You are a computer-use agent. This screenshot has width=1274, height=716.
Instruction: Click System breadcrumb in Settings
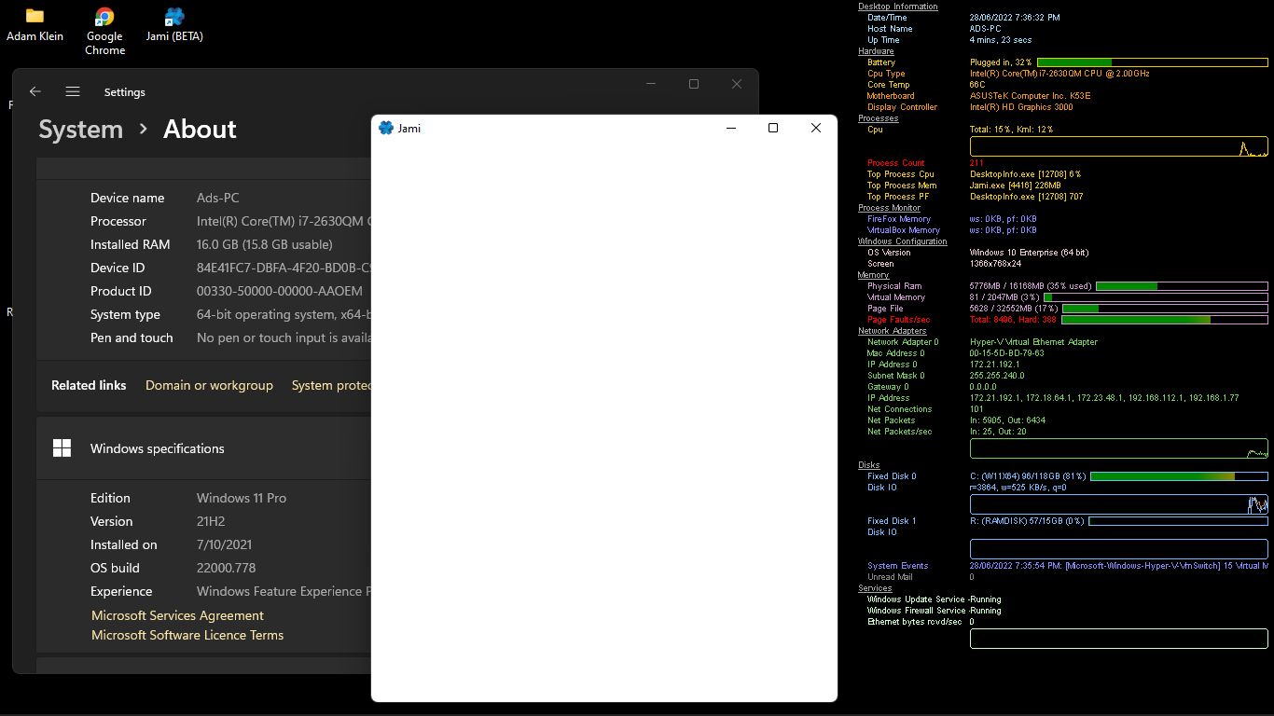click(80, 129)
